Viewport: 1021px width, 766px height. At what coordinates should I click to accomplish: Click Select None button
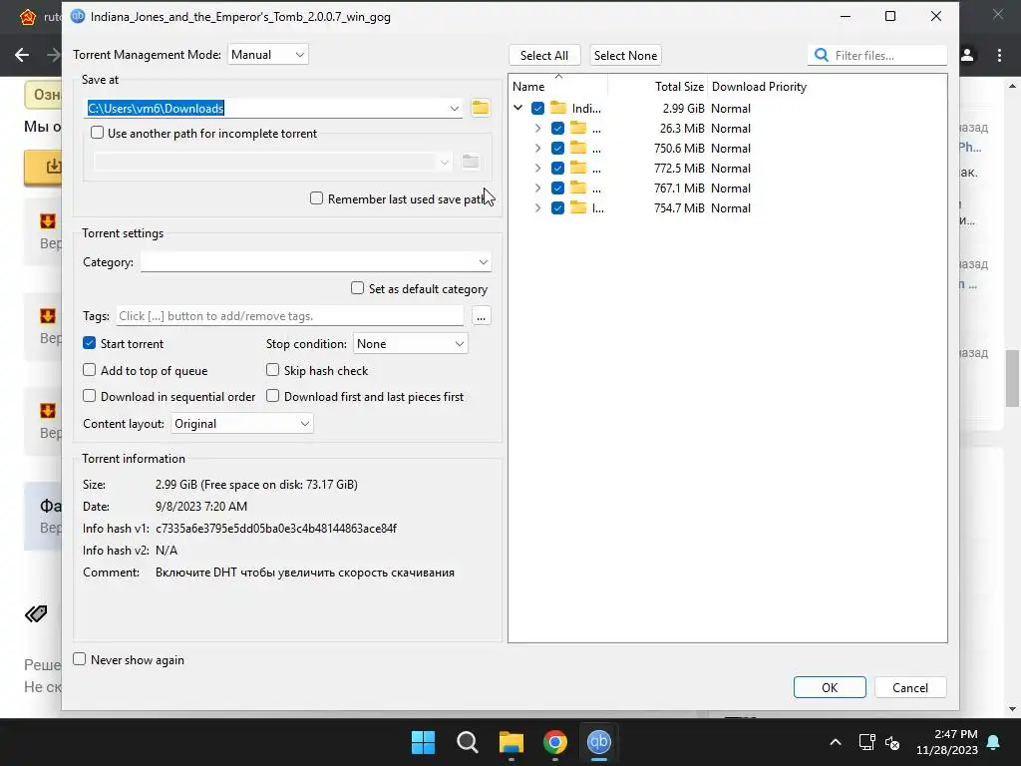pos(625,56)
